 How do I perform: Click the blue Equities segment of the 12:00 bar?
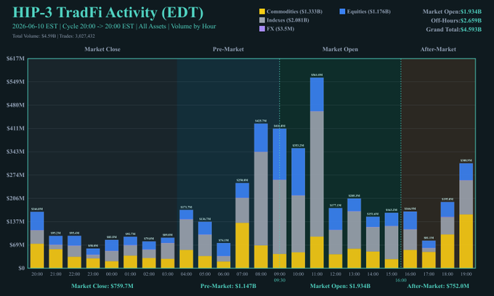coord(336,219)
